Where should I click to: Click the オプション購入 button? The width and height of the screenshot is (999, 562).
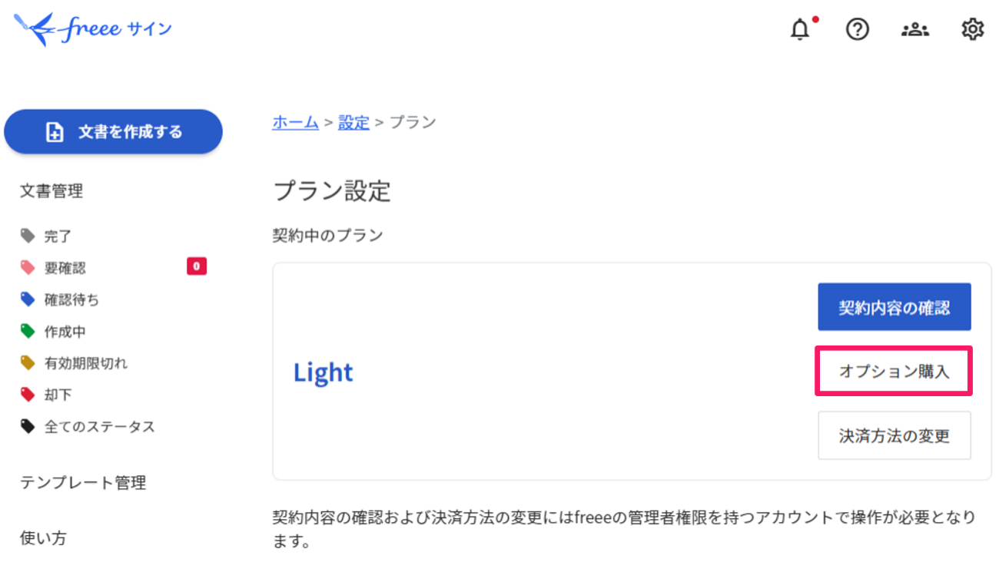[x=894, y=372]
